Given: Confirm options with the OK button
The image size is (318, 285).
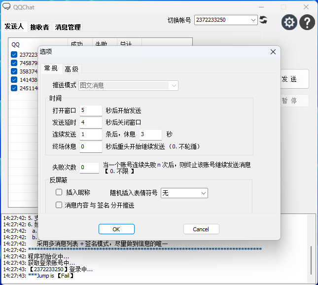Looking at the screenshot, I should [116, 229].
